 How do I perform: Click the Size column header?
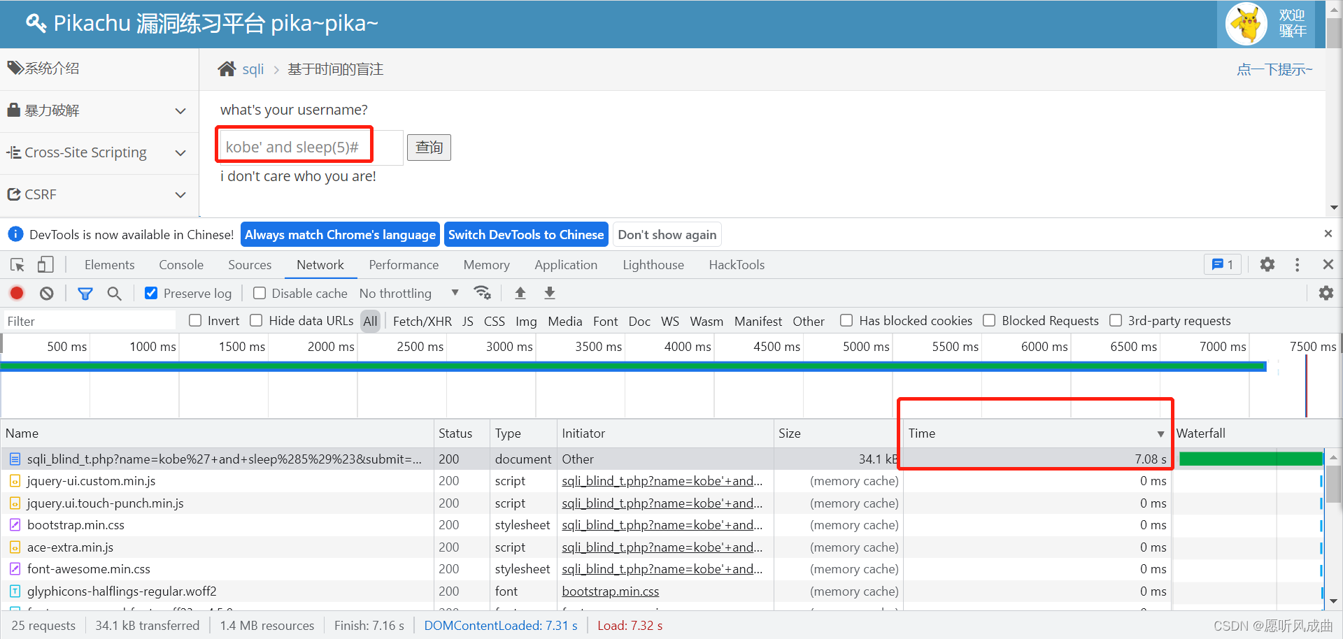pos(838,433)
